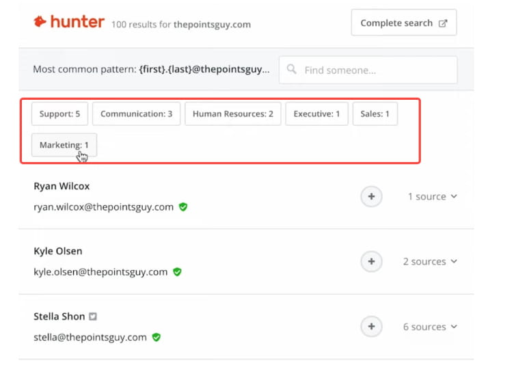Toggle the Human Resources: 2 filter
This screenshot has height=374, width=529.
(x=232, y=114)
